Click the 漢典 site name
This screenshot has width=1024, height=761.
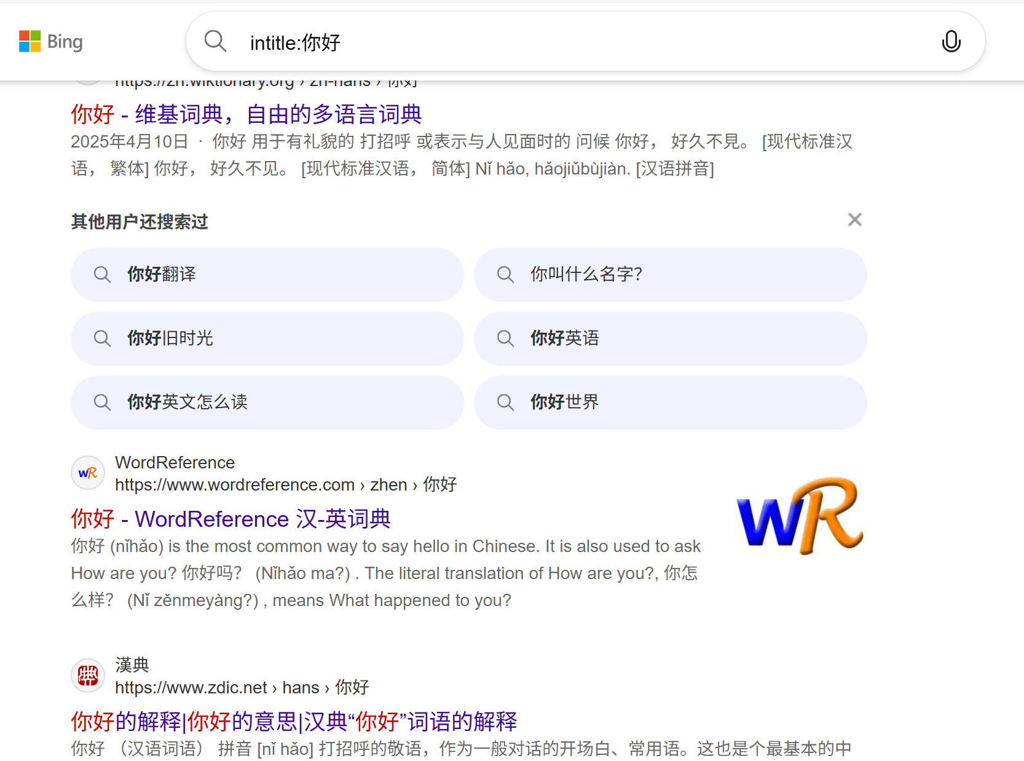point(132,664)
